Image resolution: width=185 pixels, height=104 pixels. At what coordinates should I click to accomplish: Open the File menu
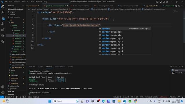pyautogui.click(x=6, y=2)
